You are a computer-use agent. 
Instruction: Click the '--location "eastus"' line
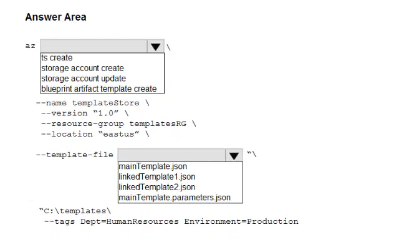pyautogui.click(x=95, y=134)
